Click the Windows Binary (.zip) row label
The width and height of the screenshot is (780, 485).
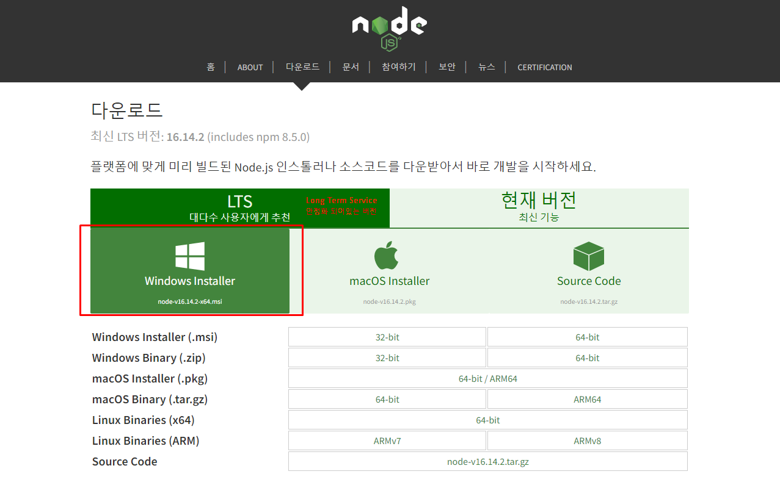tap(148, 357)
